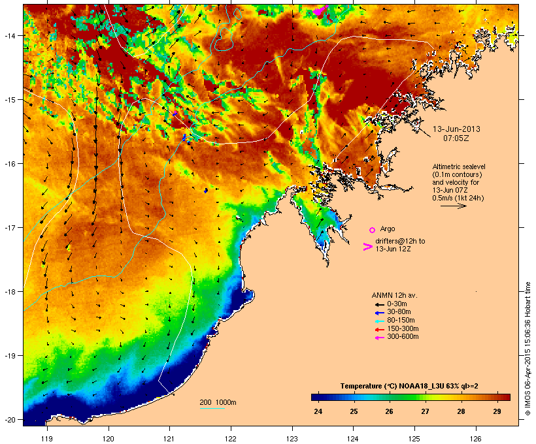Viewport: 536px width, 444px height.
Task: Click the blue mooring marker near 121.6E 16.4S
Action: pyautogui.click(x=206, y=191)
